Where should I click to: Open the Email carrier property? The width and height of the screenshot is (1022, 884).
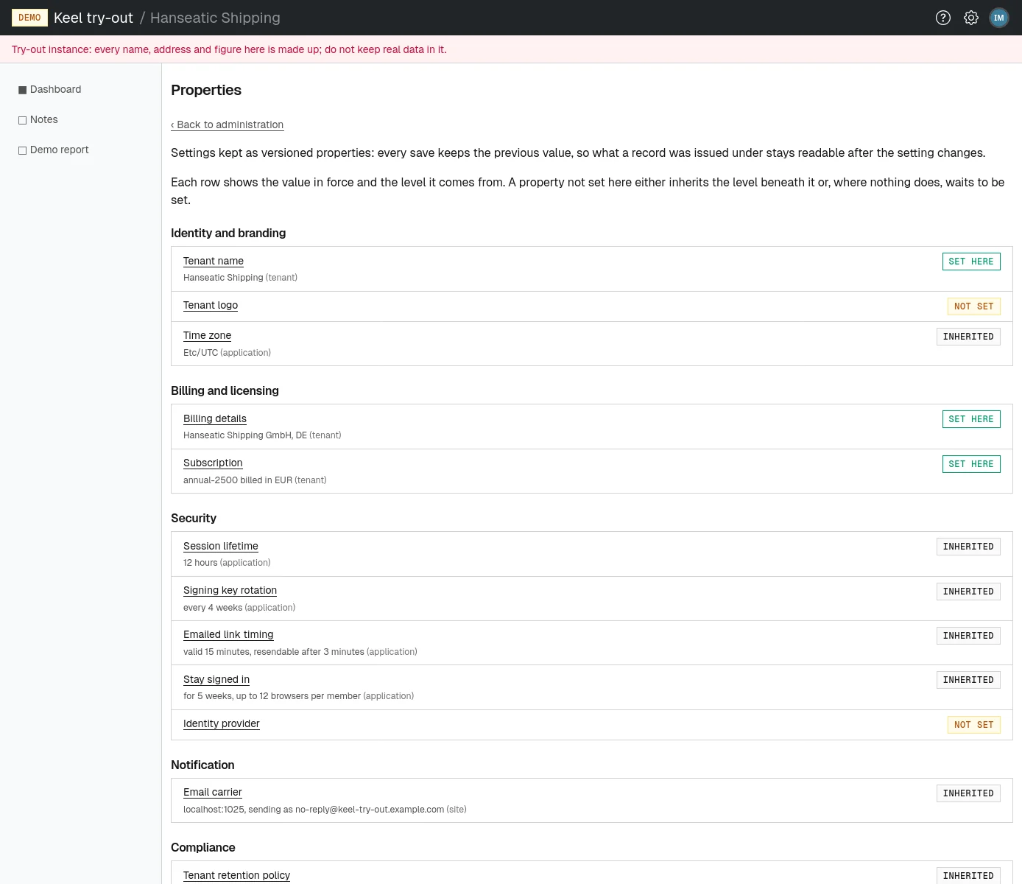(213, 792)
